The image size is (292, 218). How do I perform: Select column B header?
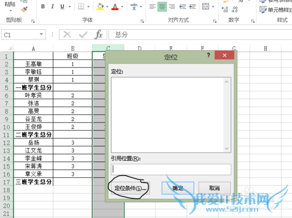[72, 48]
